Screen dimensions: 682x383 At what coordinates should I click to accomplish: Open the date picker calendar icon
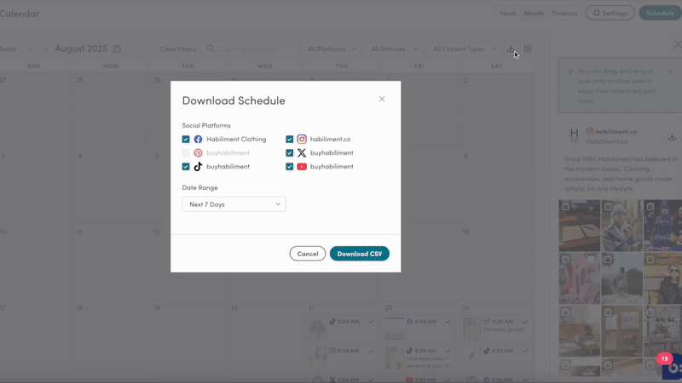117,49
